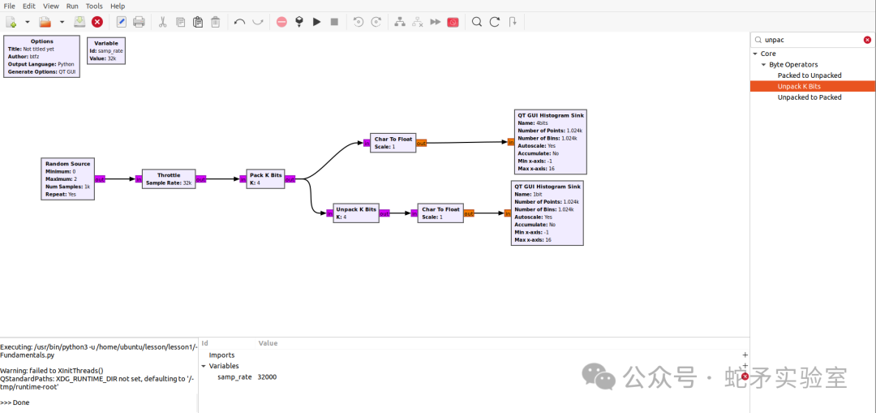Select Unpack K Bits in block tree

tap(812, 86)
